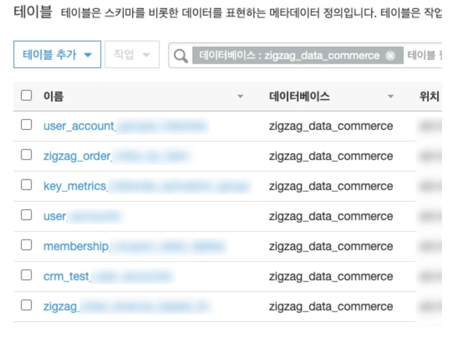The image size is (458, 342).
Task: Sort by 이름 column arrow
Action: pos(240,97)
